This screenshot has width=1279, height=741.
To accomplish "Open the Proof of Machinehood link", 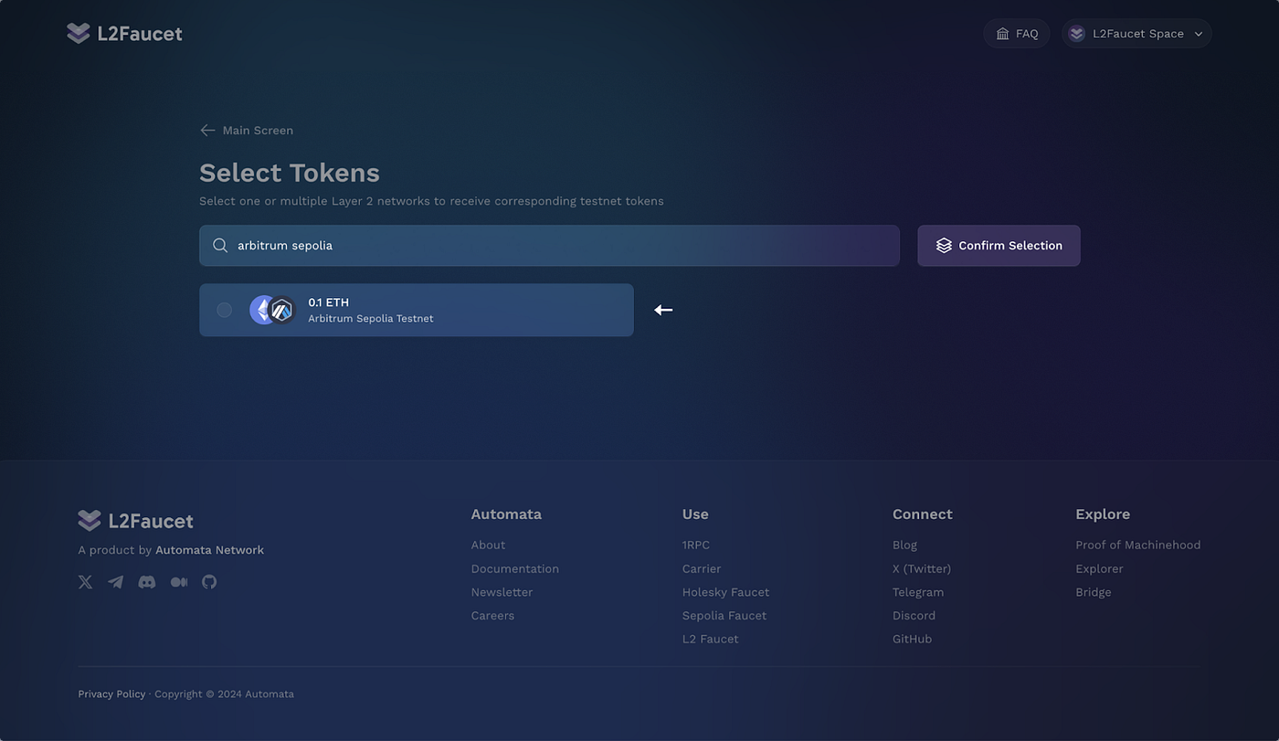I will (x=1138, y=545).
